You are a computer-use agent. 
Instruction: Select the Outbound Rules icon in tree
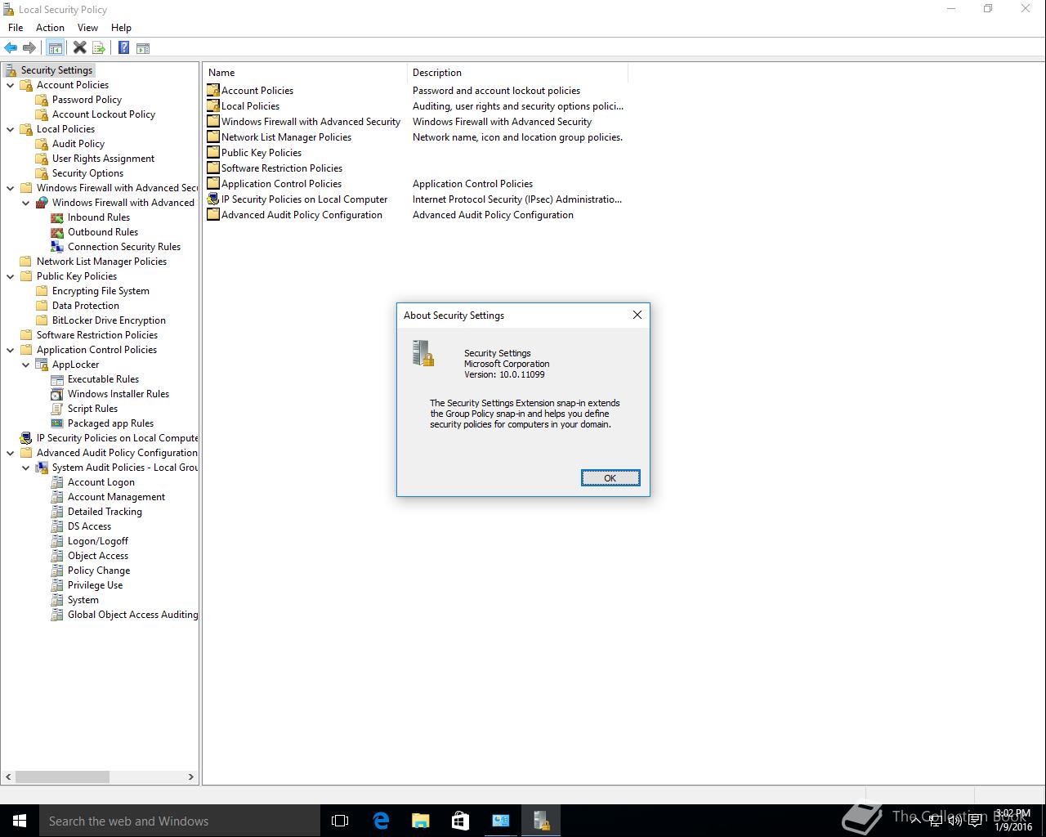(57, 232)
